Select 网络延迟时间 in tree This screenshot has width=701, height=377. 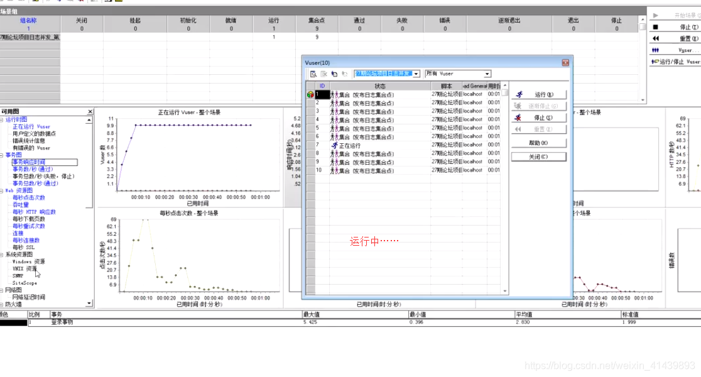[x=29, y=297]
